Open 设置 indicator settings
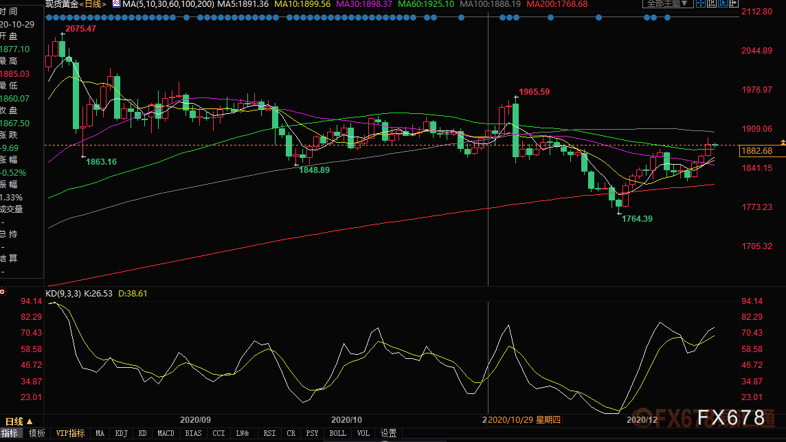This screenshot has width=786, height=442. click(388, 433)
